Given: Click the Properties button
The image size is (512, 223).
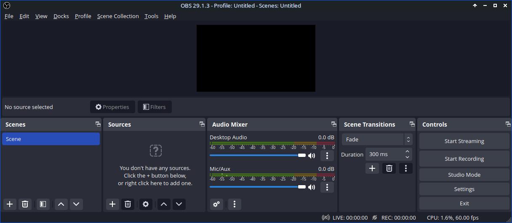Looking at the screenshot, I should coord(112,107).
